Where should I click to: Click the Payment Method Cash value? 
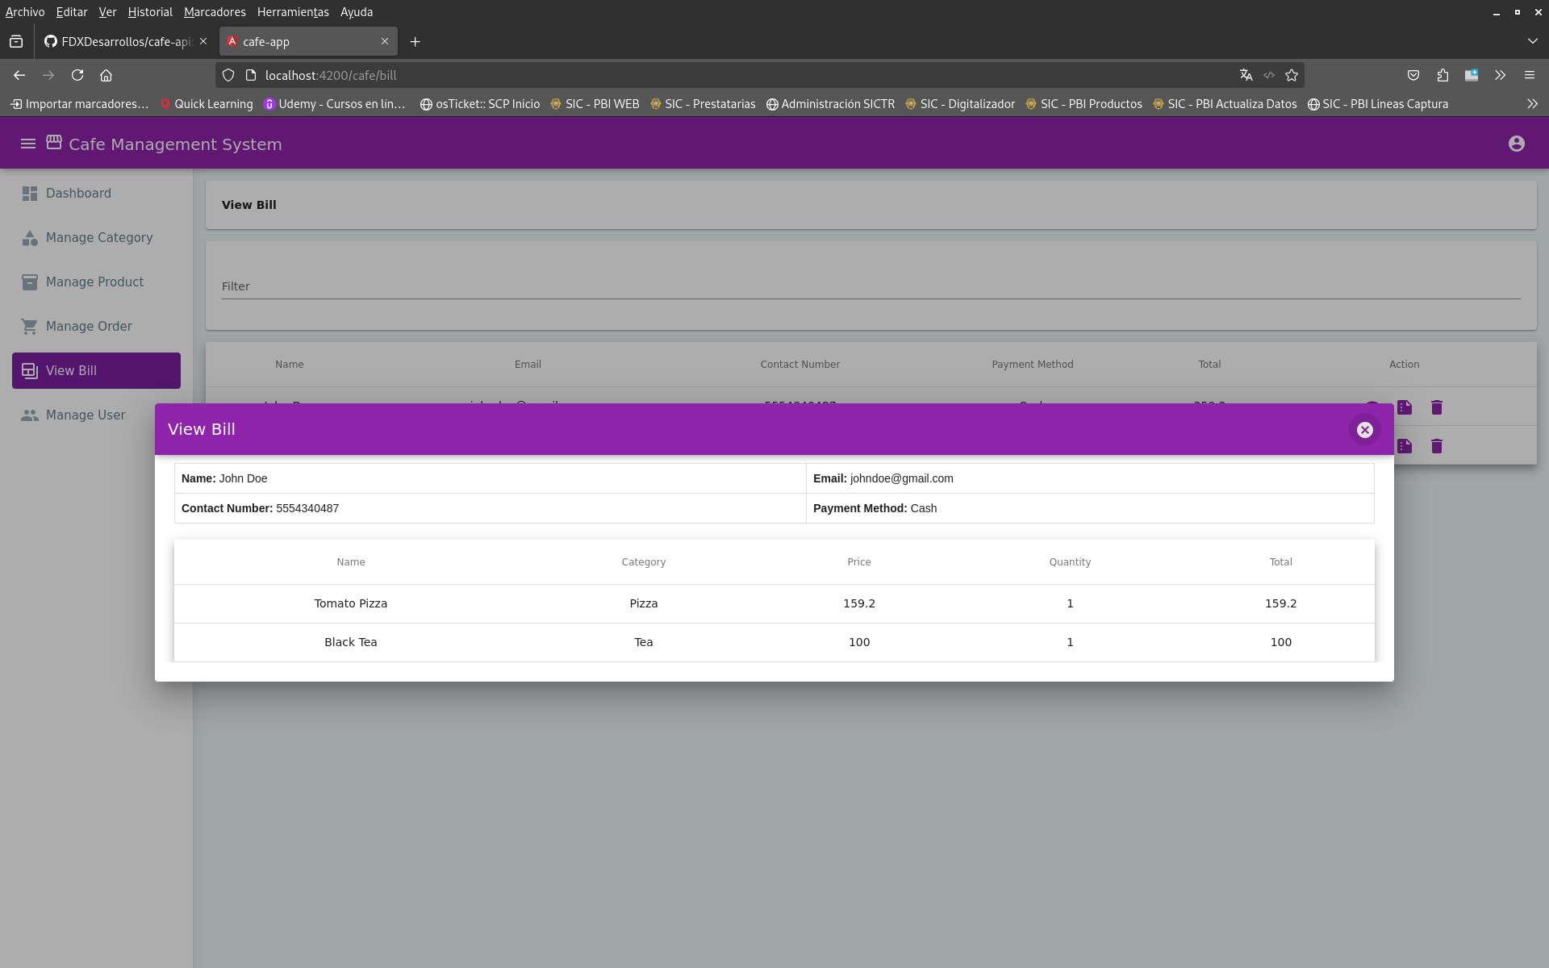[x=923, y=508]
